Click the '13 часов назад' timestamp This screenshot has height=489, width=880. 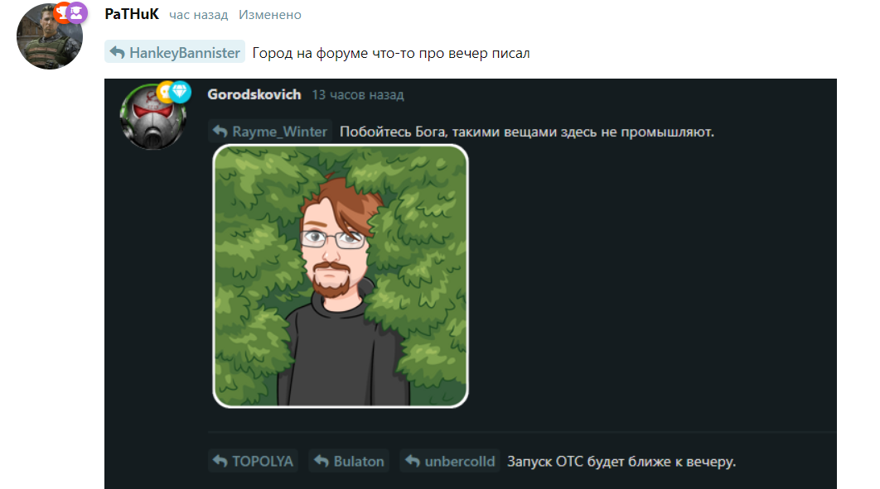[358, 94]
